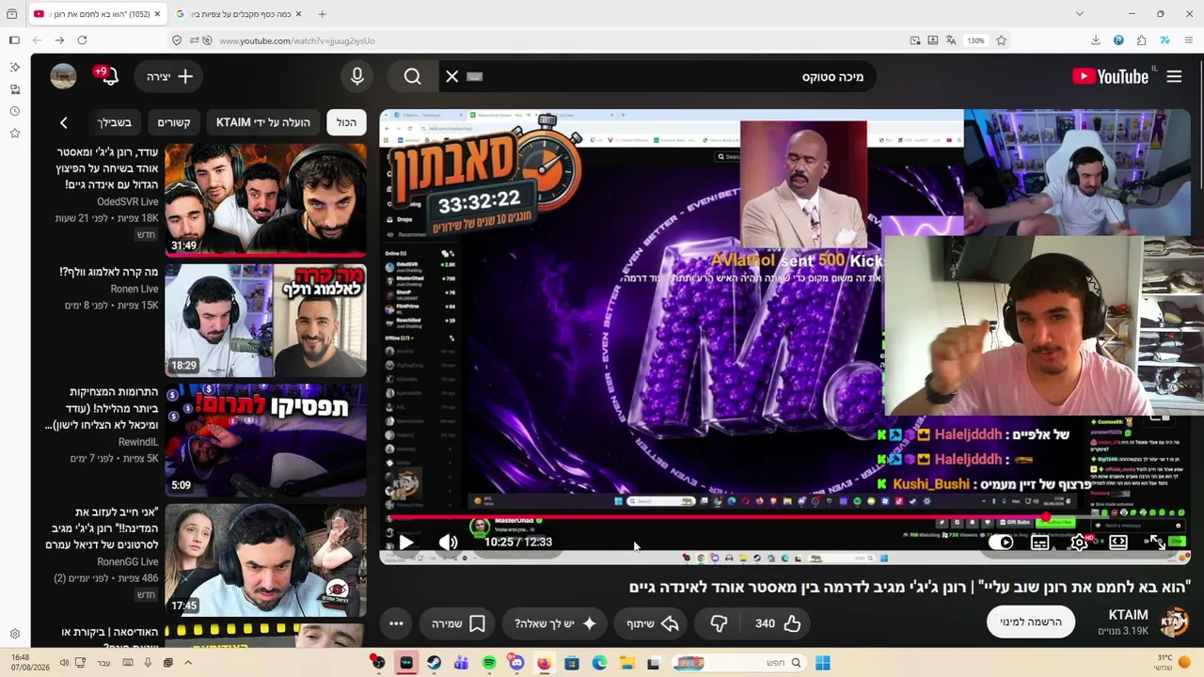List all tabs with the chevron
Viewport: 1204px width, 677px height.
pos(1079,14)
